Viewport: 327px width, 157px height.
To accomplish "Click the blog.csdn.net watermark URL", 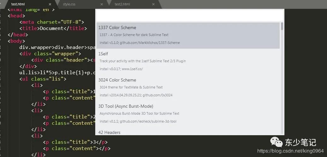I will pos(290,151).
